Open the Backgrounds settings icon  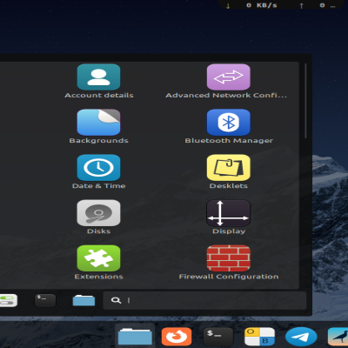[x=98, y=123]
